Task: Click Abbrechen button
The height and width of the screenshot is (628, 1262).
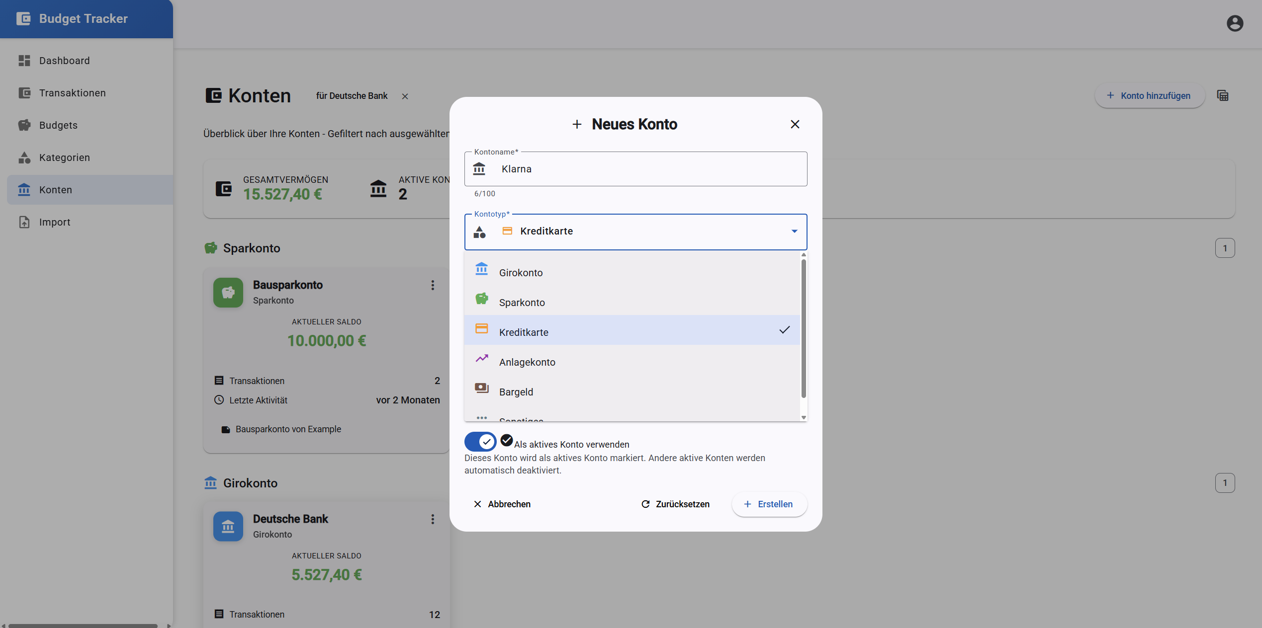Action: (502, 504)
